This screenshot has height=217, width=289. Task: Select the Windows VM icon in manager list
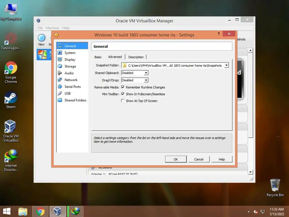[42, 55]
